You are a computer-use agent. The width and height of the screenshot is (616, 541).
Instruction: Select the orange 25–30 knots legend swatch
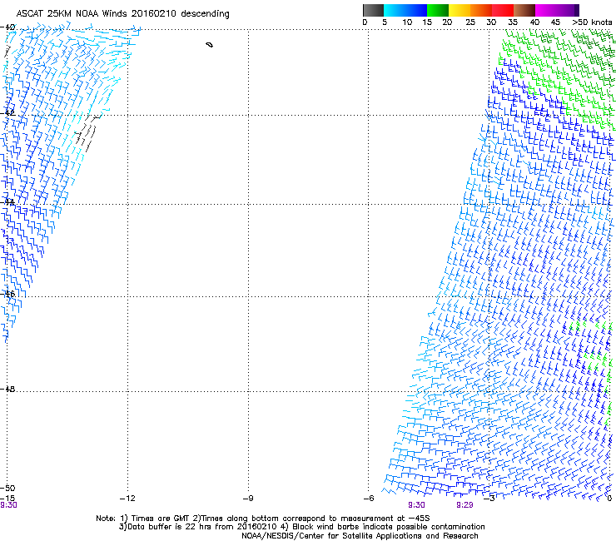point(481,10)
